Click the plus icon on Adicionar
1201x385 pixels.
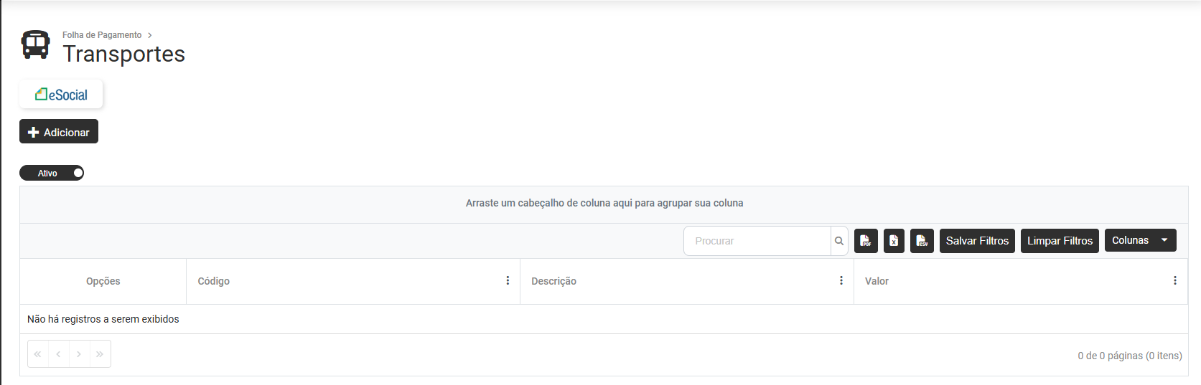click(33, 132)
